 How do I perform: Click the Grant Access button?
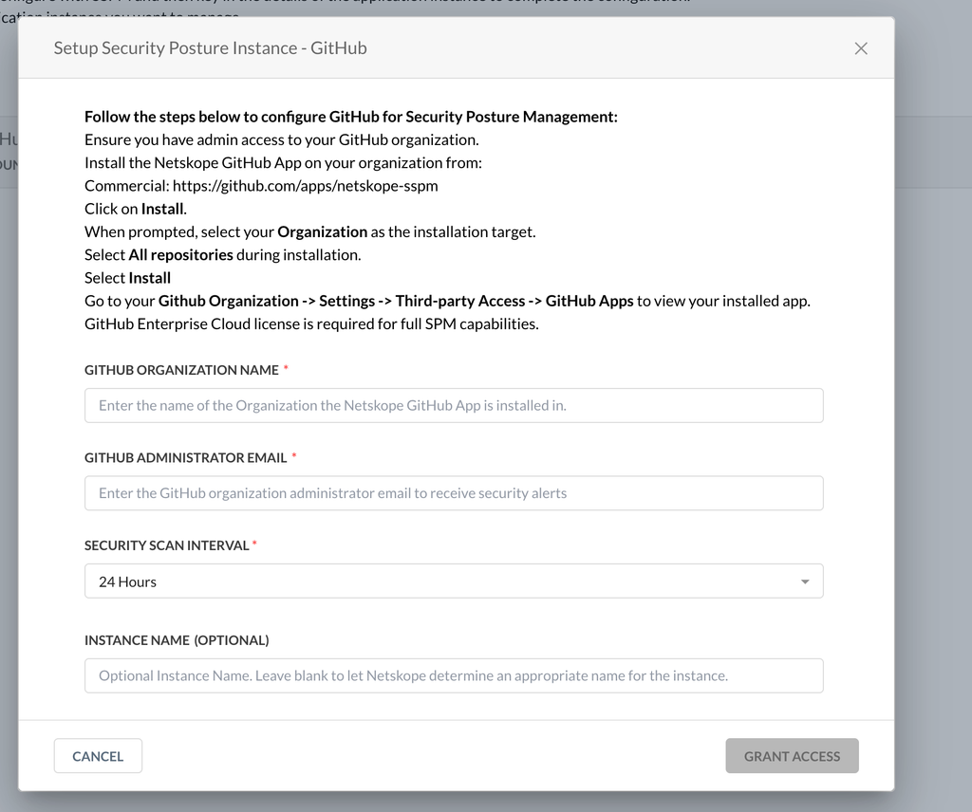792,756
